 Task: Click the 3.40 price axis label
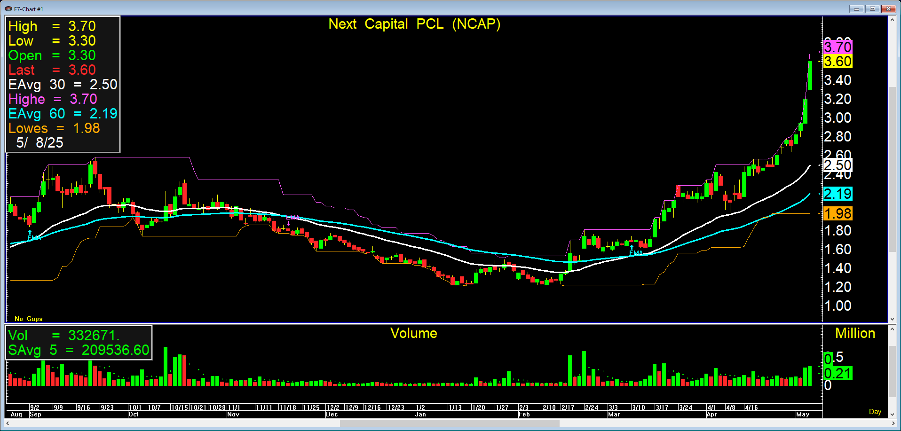tap(838, 80)
